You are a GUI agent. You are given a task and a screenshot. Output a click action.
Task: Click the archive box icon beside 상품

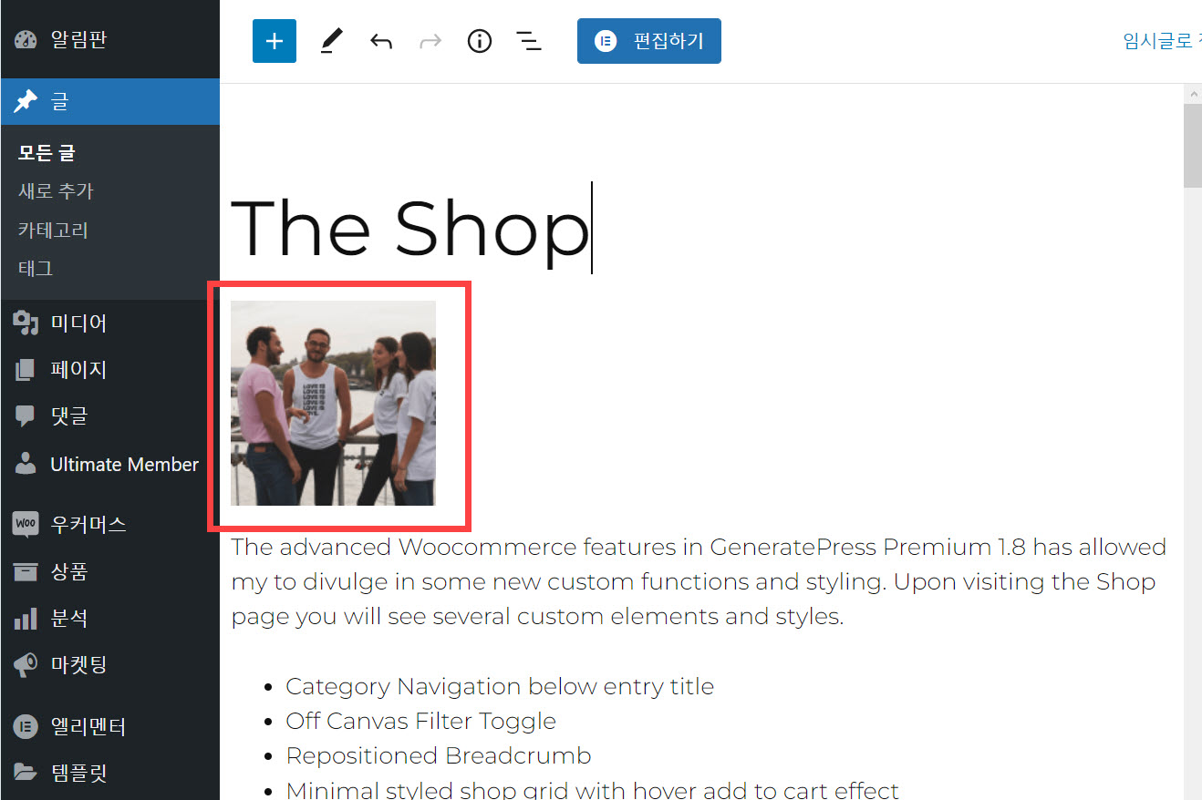26,572
